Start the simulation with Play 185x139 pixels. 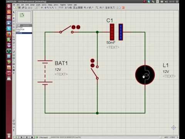pos(16,137)
